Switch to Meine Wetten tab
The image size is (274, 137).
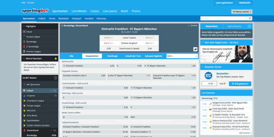pyautogui.click(x=235, y=26)
